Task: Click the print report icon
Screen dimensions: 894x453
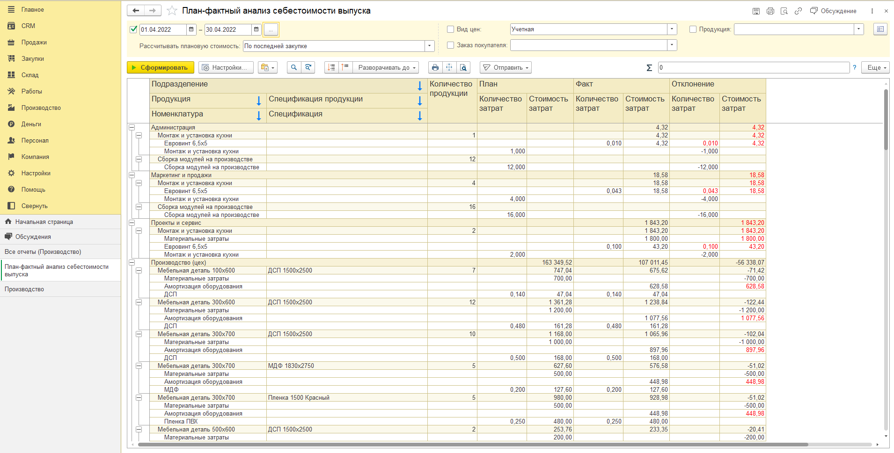Action: tap(435, 67)
